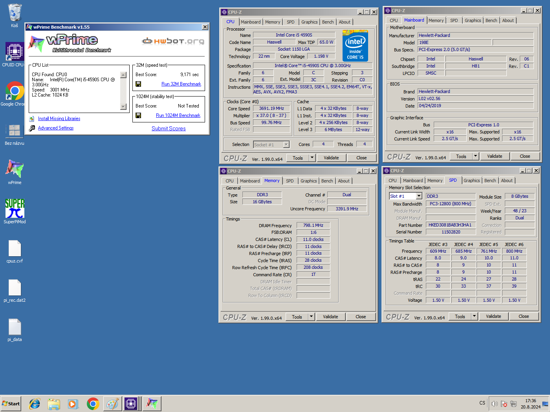The width and height of the screenshot is (550, 412).
Task: Click the save icon under 1024M stability test
Action: pos(138,115)
